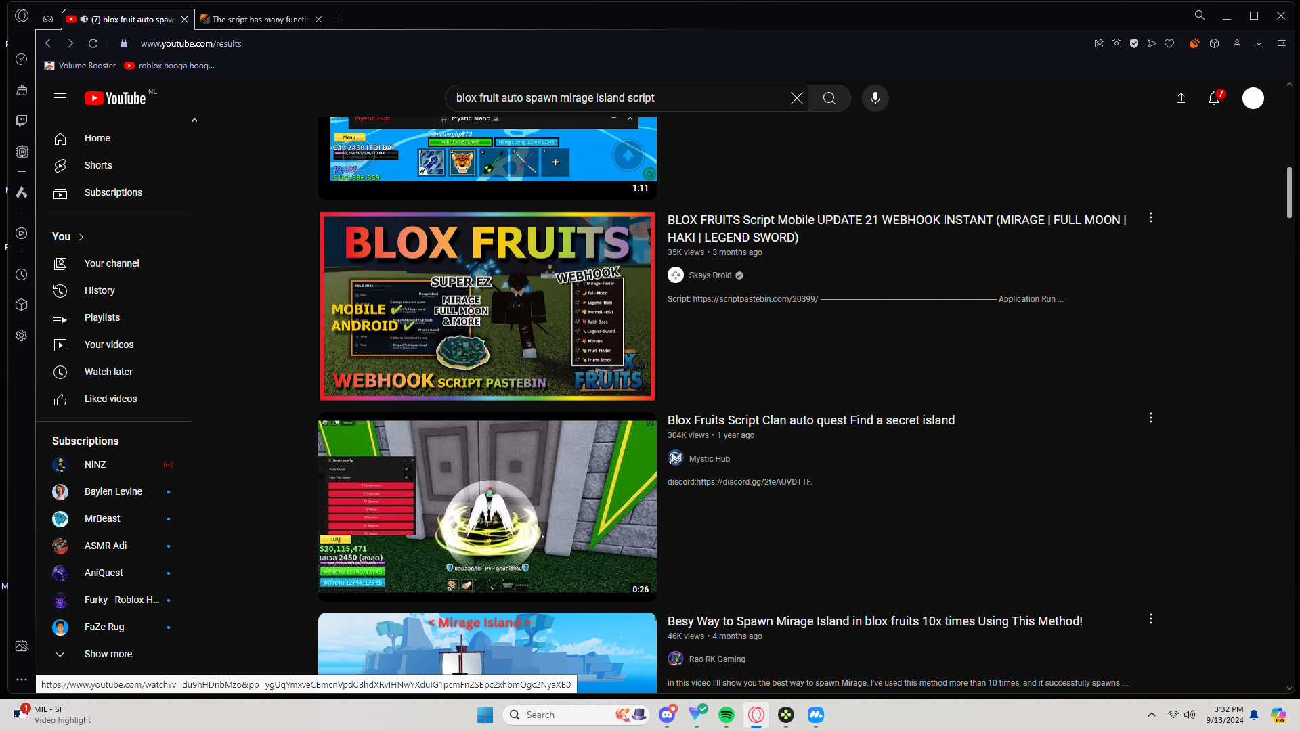Open the Volume Booster bookmark
The image size is (1300, 731).
tap(80, 66)
